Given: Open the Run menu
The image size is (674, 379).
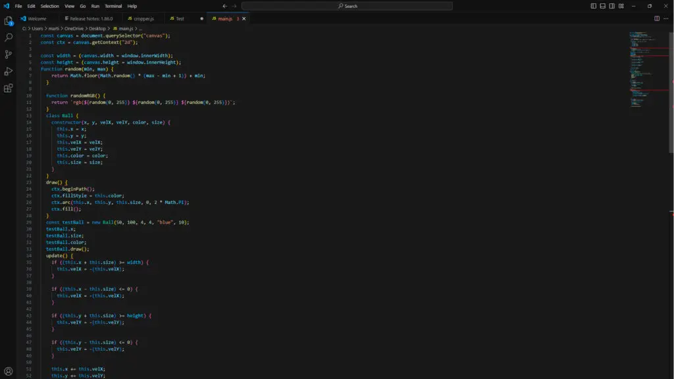Looking at the screenshot, I should pos(95,6).
